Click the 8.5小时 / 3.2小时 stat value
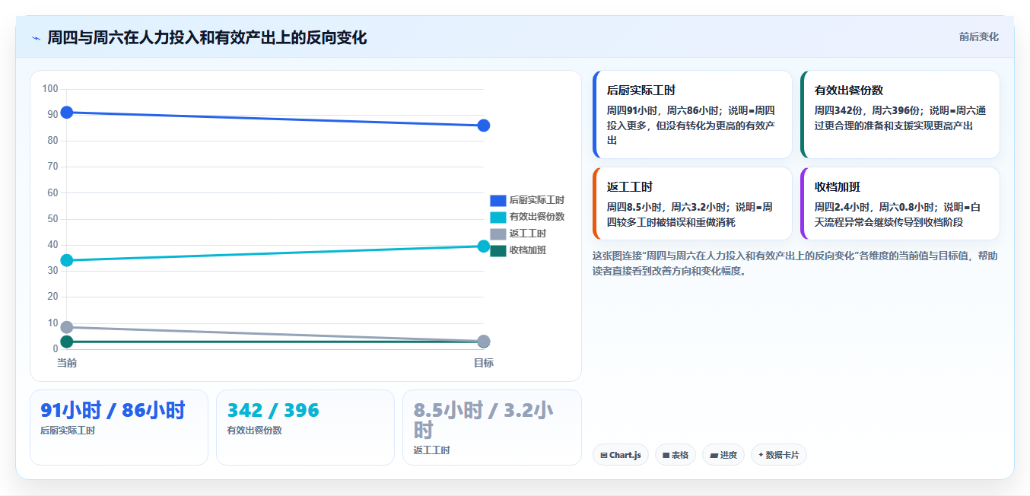This screenshot has width=1030, height=496. 484,420
